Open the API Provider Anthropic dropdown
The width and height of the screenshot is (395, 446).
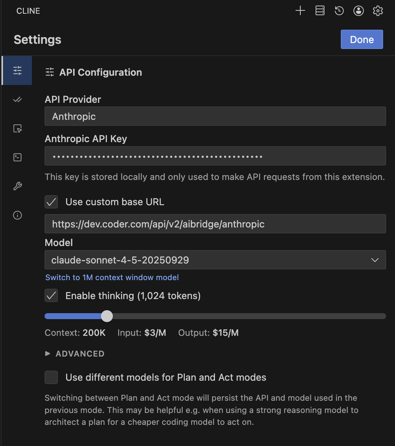215,117
